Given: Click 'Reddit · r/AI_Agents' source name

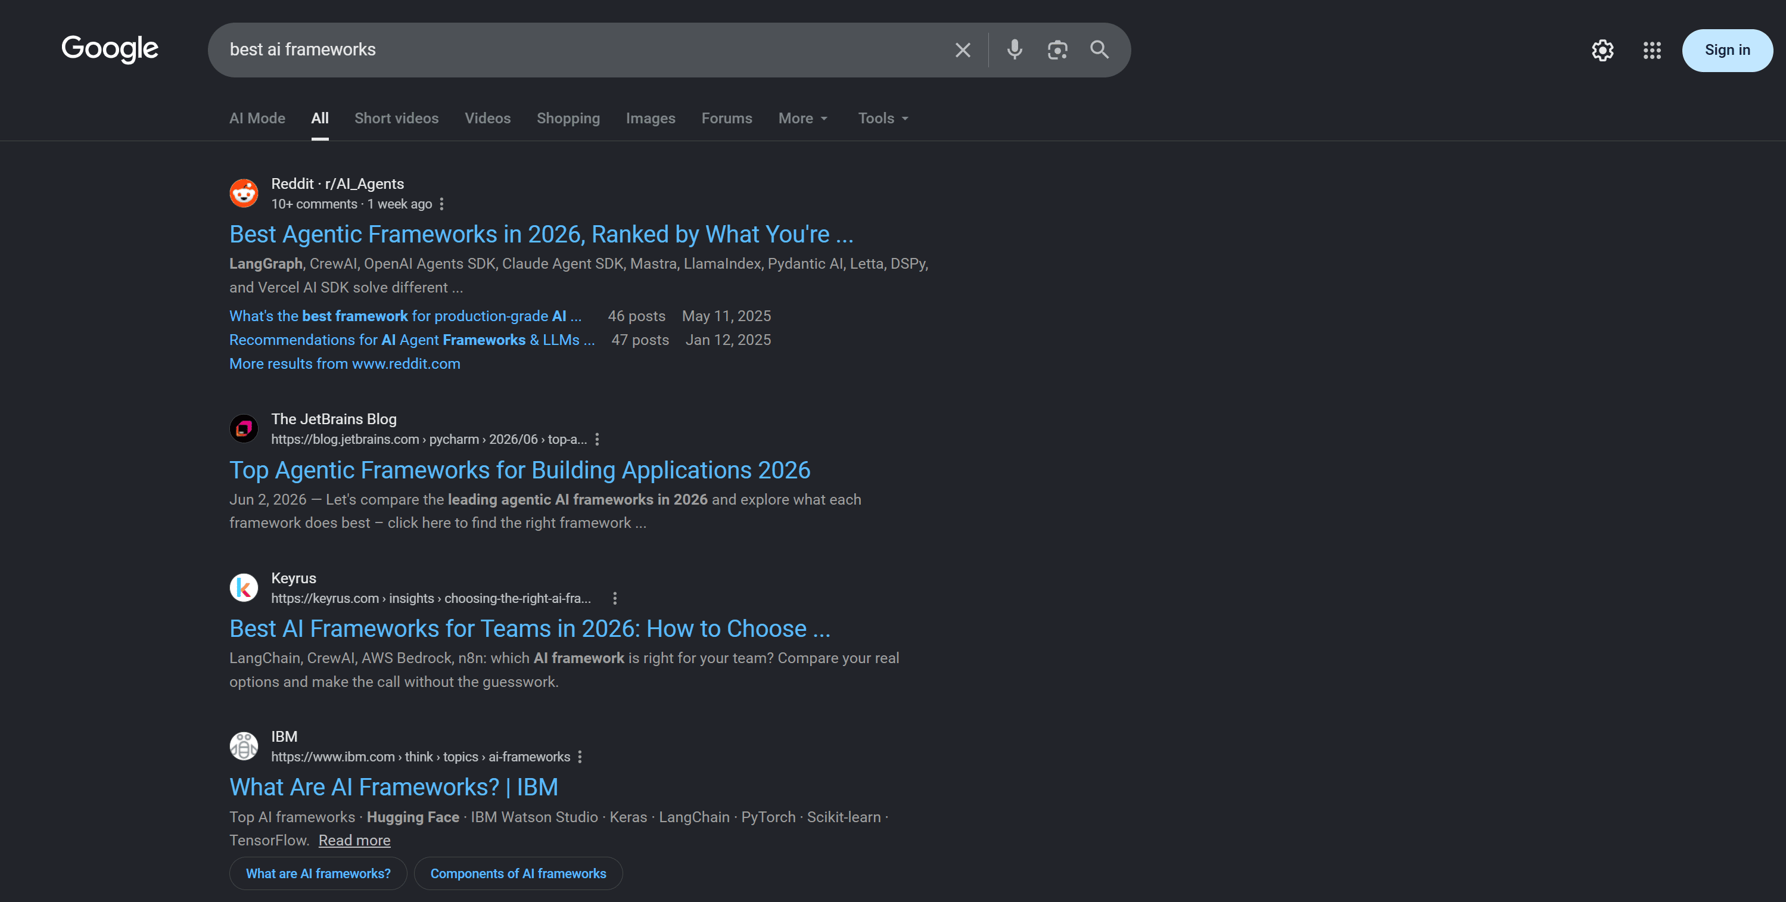Looking at the screenshot, I should coord(337,183).
